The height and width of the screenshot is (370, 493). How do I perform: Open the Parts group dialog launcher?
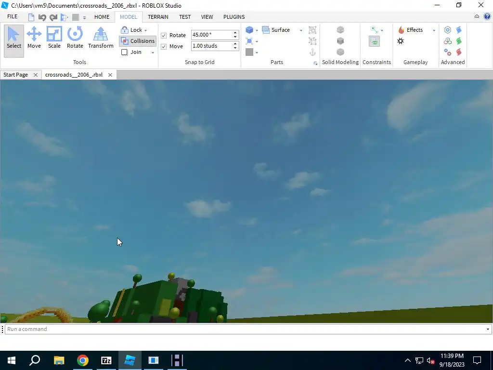coord(315,63)
